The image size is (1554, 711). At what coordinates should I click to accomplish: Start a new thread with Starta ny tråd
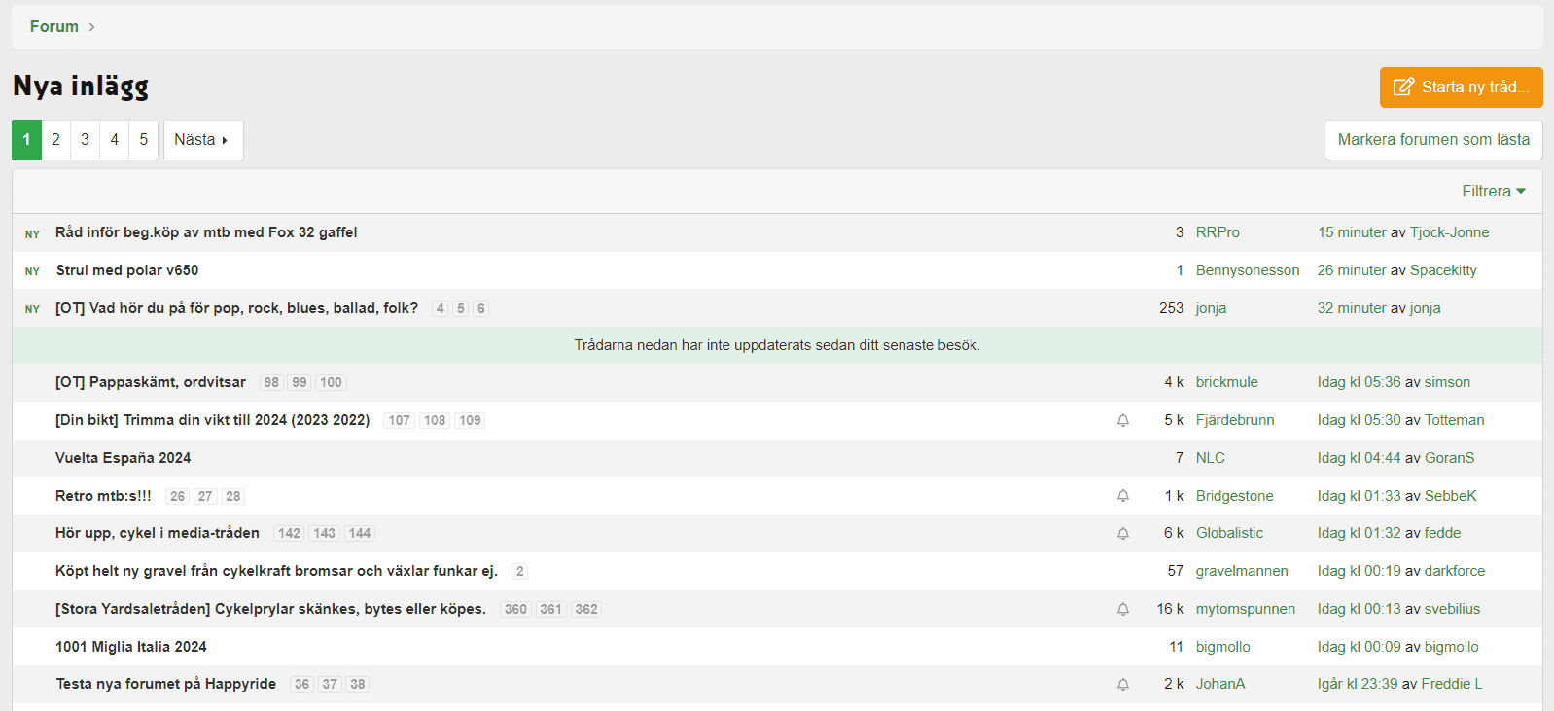[1461, 88]
